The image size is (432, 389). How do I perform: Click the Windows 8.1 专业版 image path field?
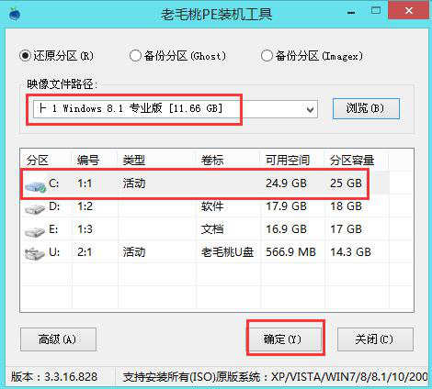click(176, 109)
